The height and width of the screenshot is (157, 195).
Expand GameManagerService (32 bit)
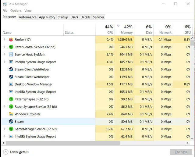(x=5, y=129)
